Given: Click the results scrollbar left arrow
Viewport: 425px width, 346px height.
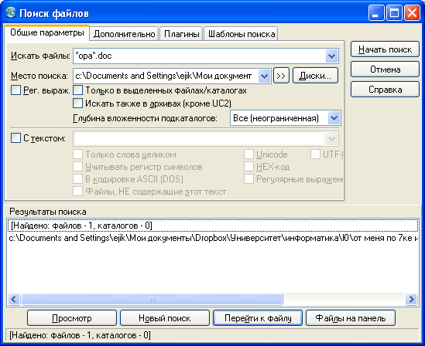Looking at the screenshot, I should (x=14, y=300).
